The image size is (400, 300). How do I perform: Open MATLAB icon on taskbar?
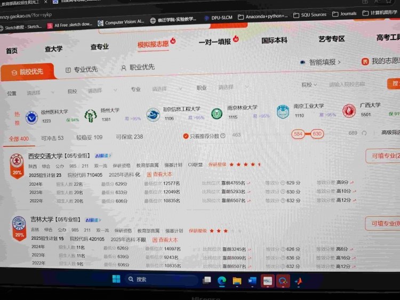click(299, 281)
